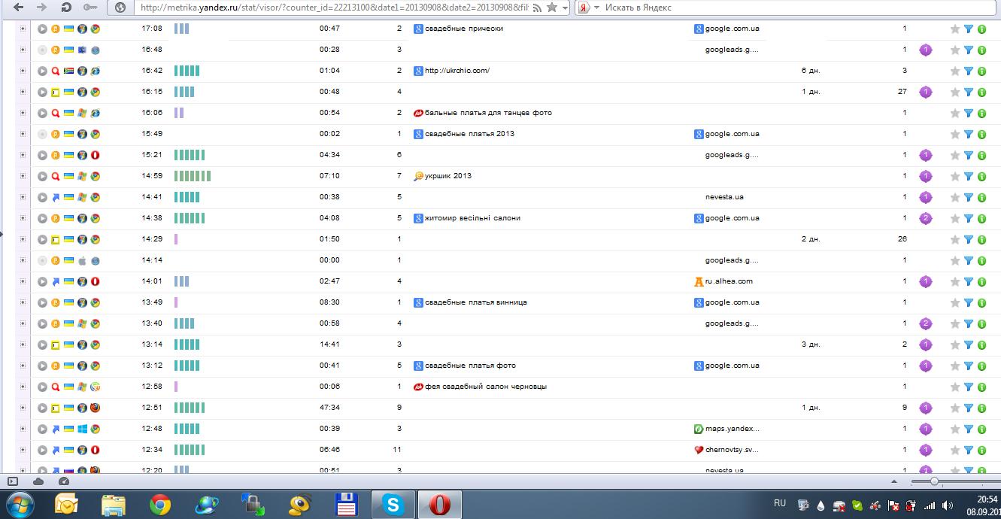1001x519 pixels.
Task: Open green info icon of 16:15 visit
Action: pyautogui.click(x=981, y=92)
